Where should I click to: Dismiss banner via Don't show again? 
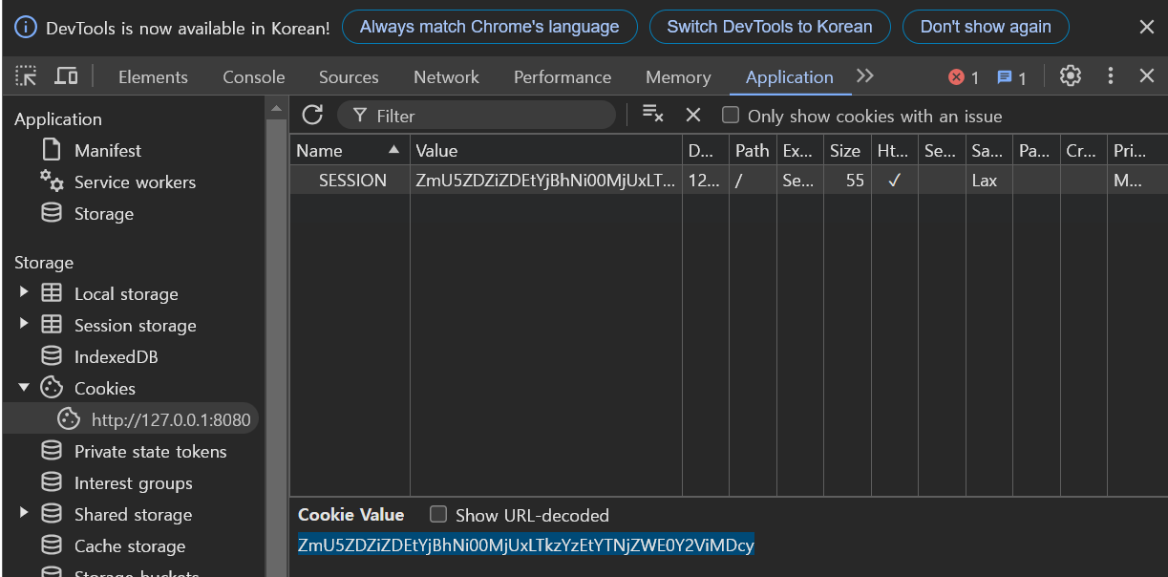pos(986,27)
